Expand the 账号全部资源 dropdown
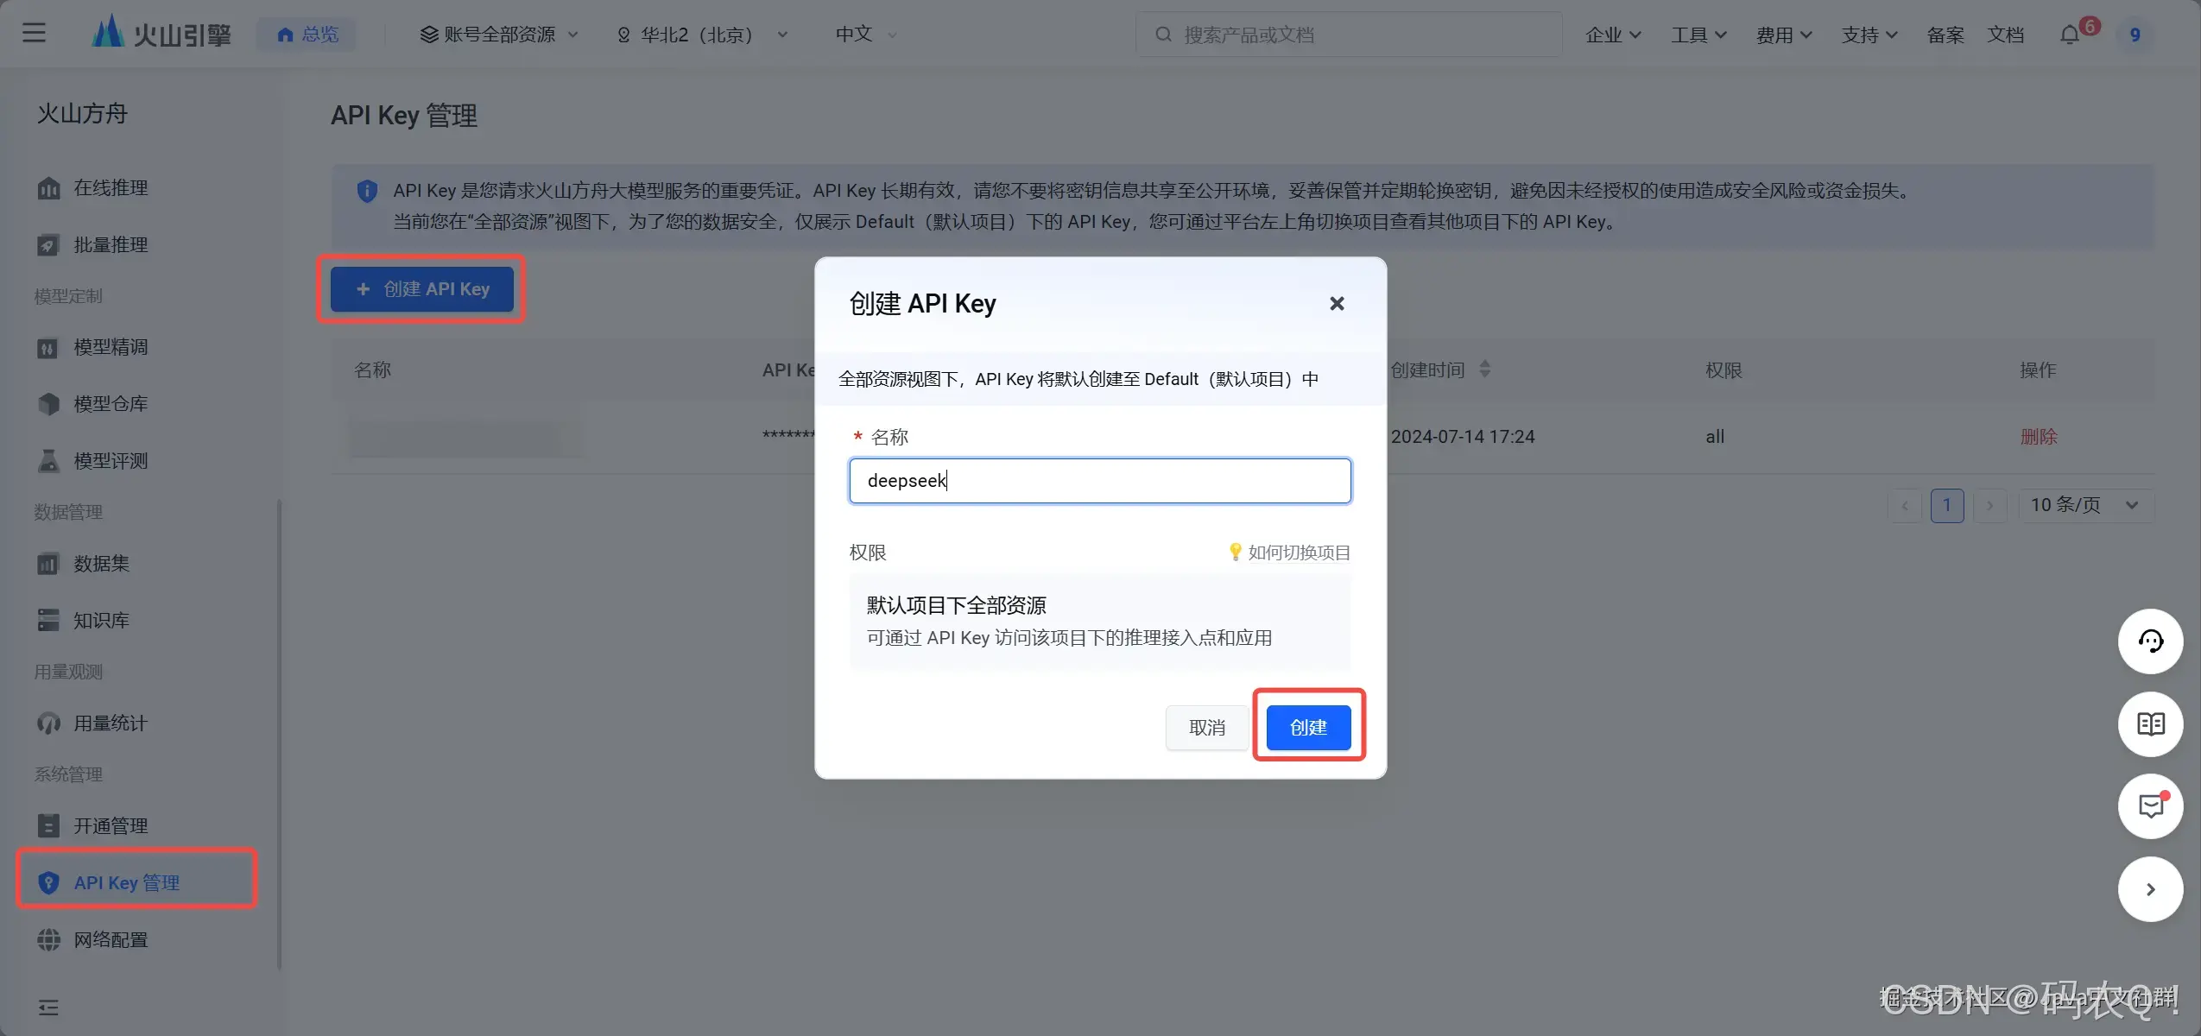Screen dimensions: 2201x1036 [x=499, y=35]
